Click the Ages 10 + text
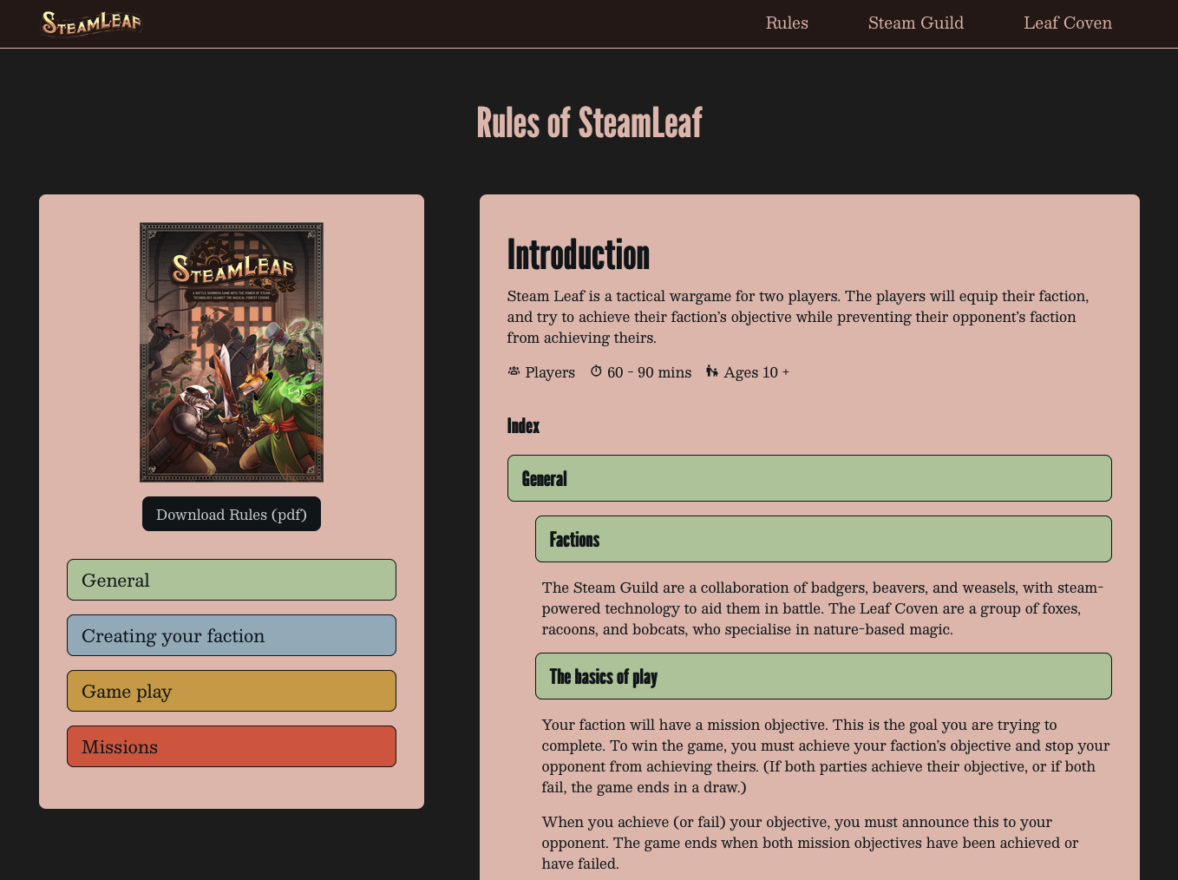This screenshot has height=880, width=1178. [x=756, y=372]
